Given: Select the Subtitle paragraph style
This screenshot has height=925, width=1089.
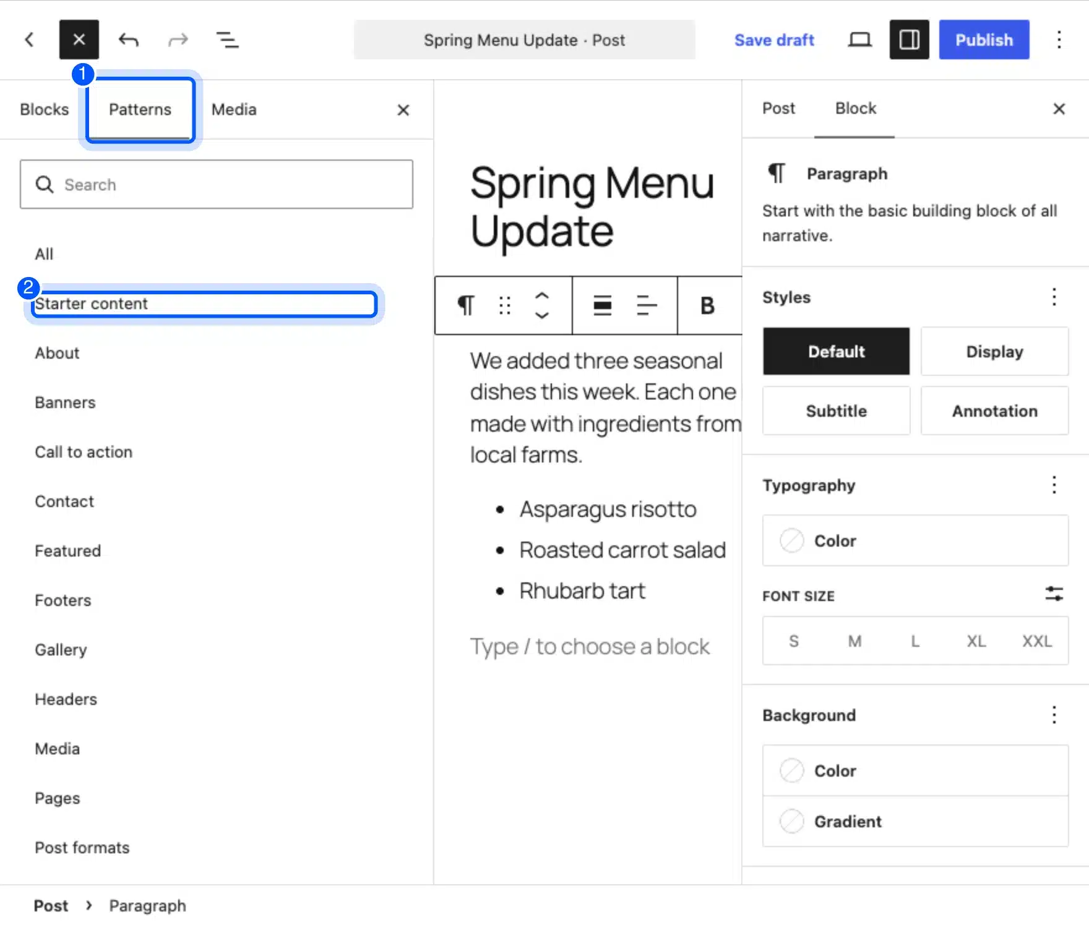Looking at the screenshot, I should (x=837, y=411).
